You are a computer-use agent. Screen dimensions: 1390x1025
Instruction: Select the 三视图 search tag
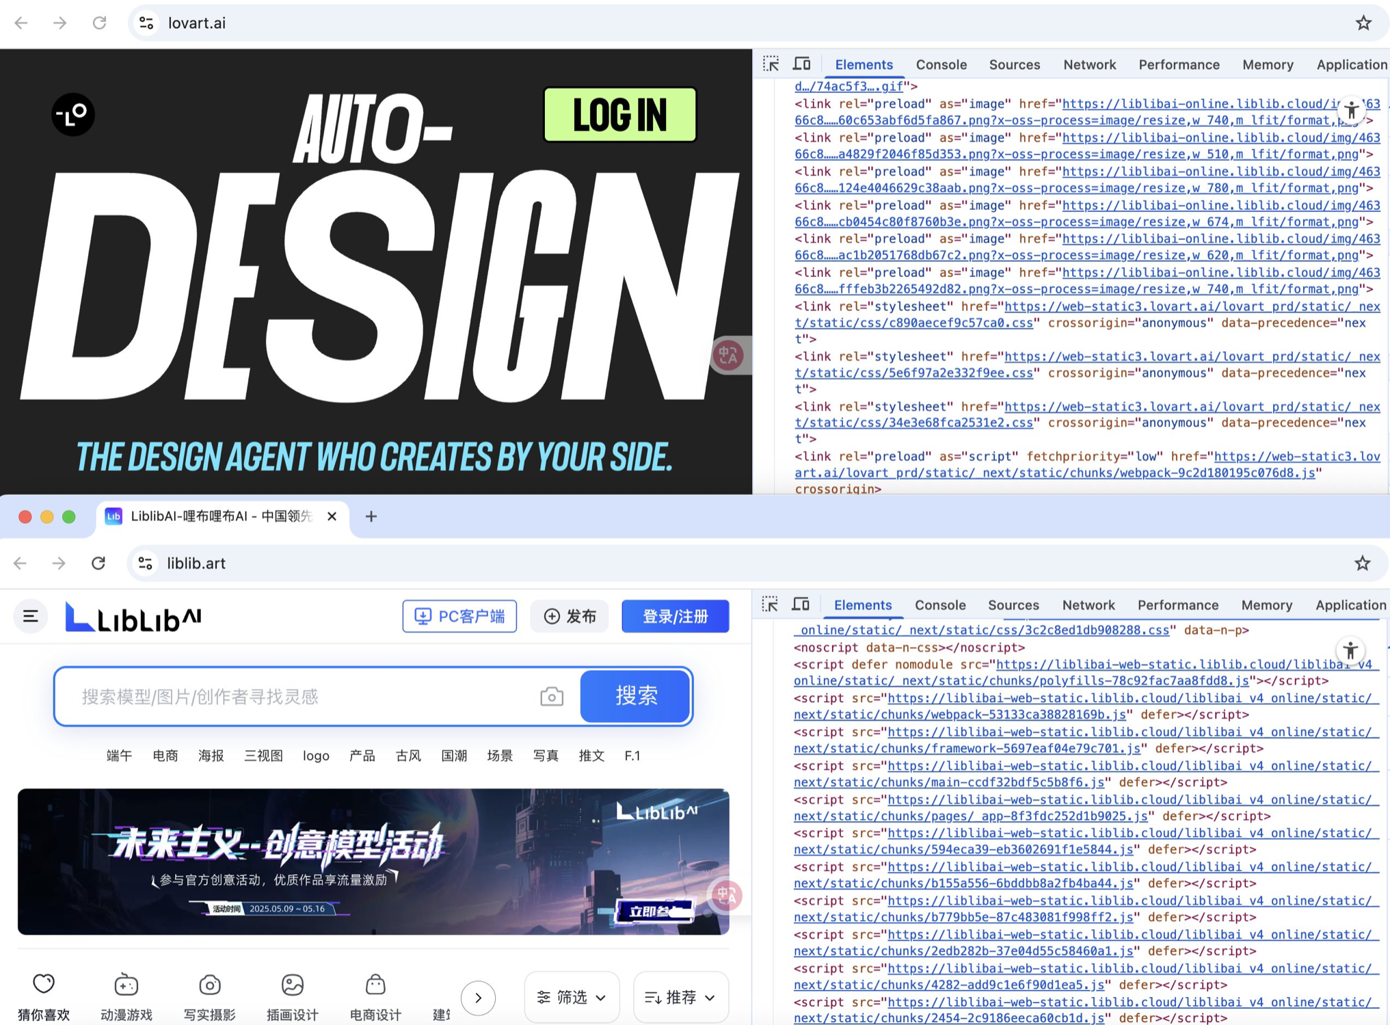pos(263,756)
